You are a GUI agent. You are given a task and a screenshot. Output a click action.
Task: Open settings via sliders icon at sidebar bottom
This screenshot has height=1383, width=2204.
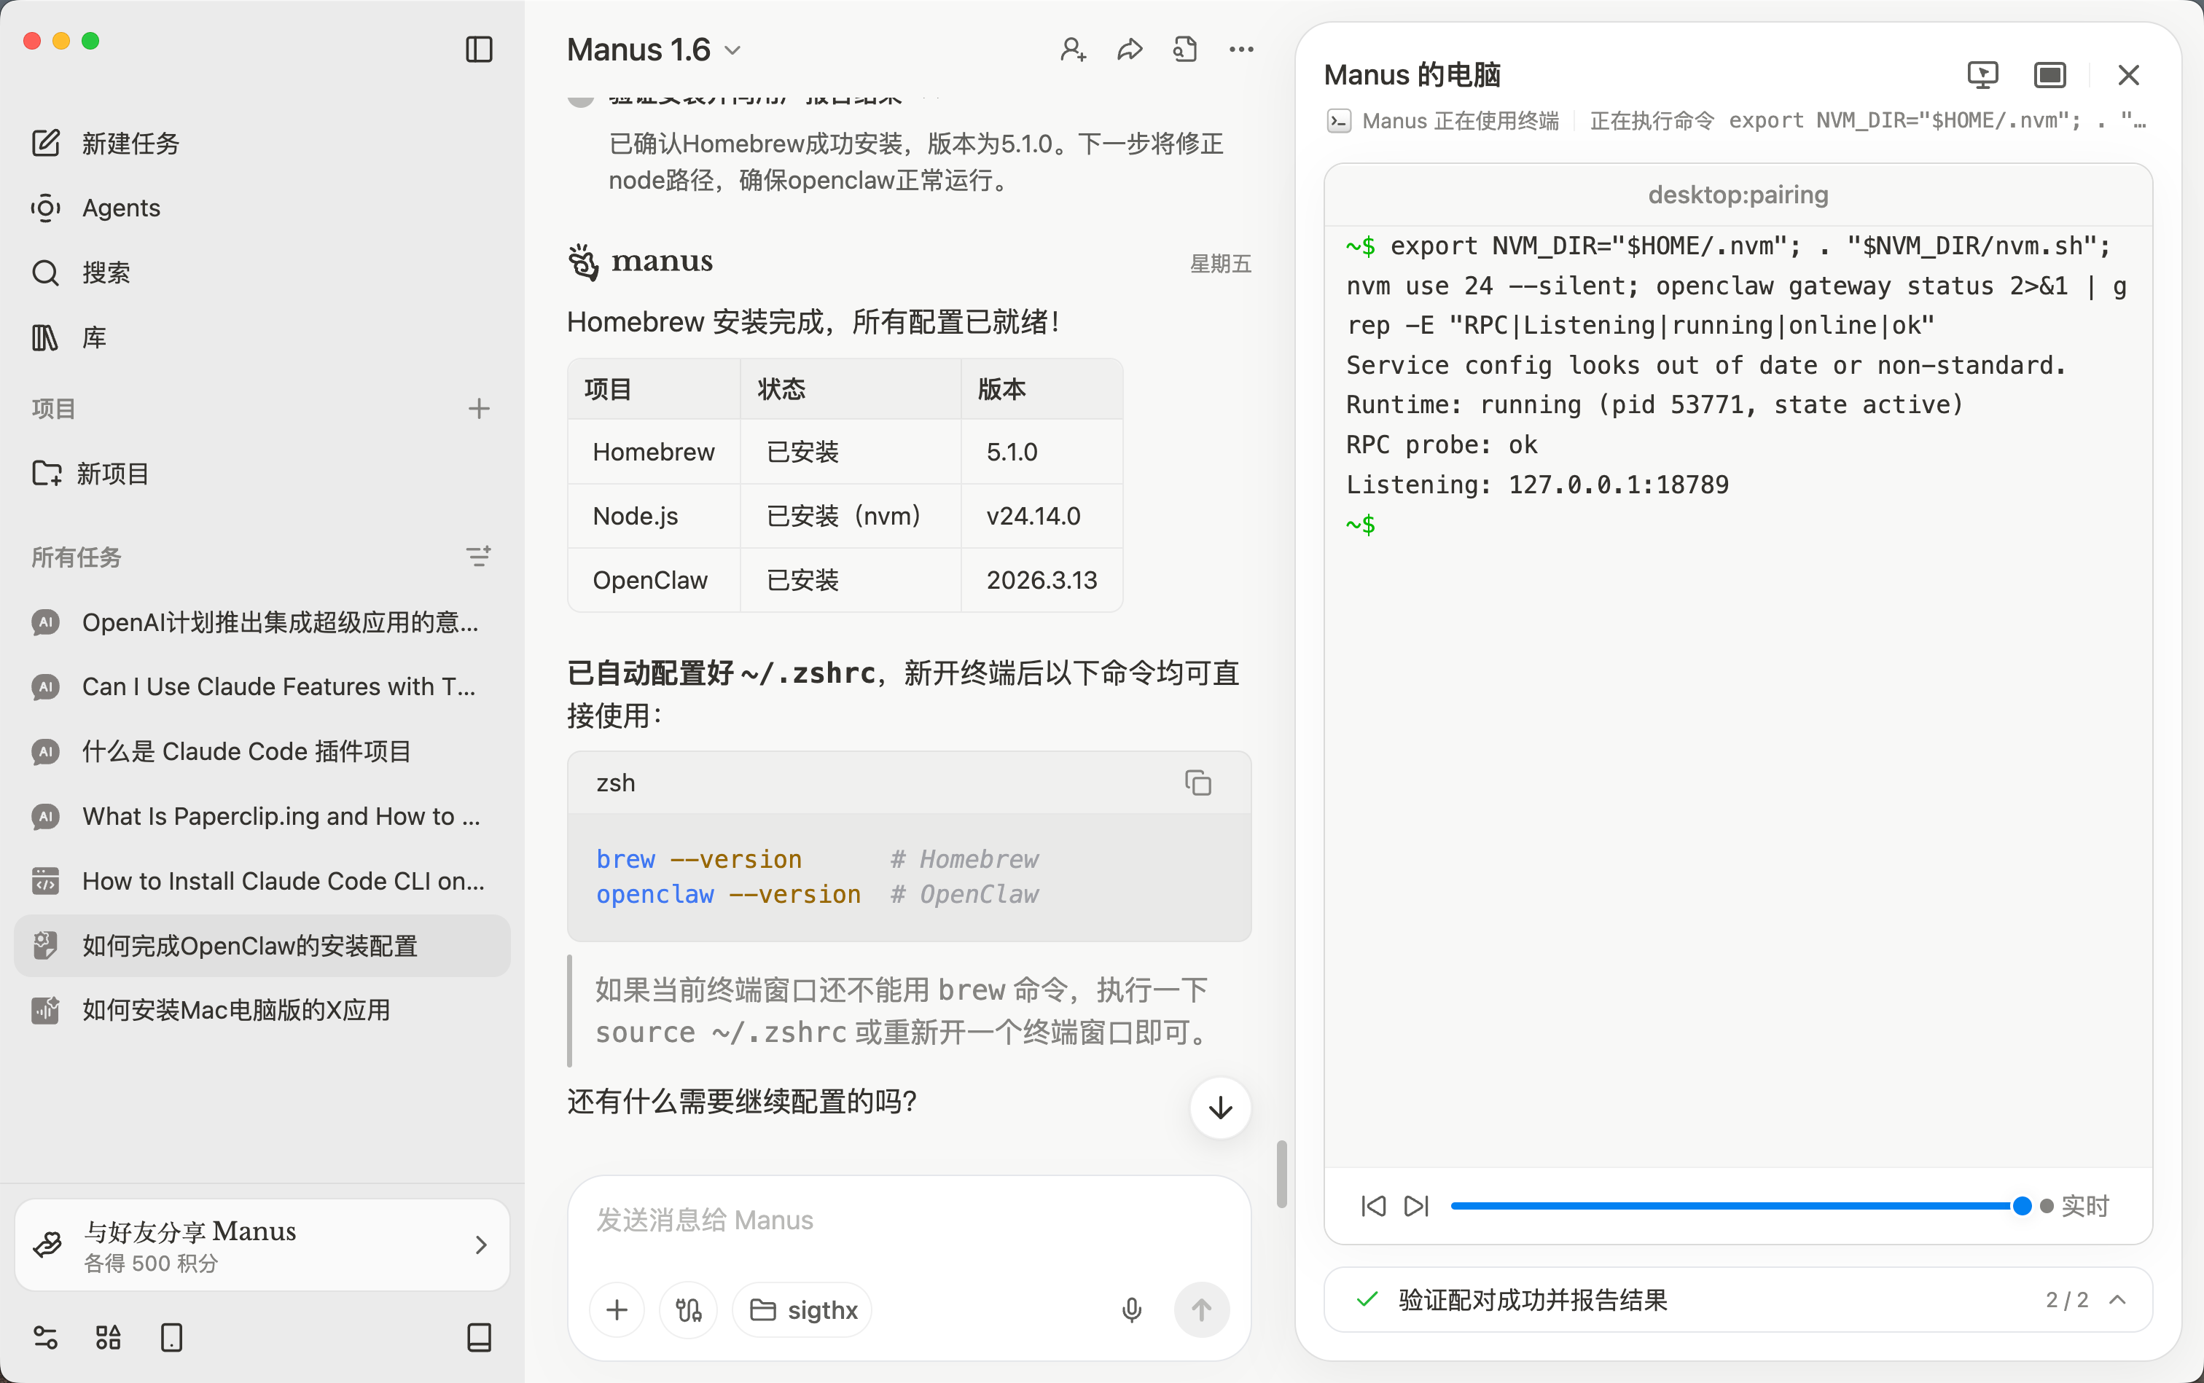45,1337
